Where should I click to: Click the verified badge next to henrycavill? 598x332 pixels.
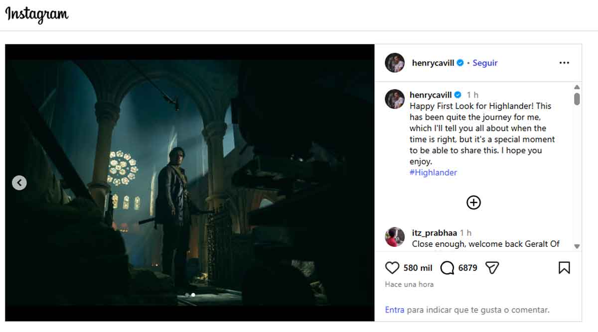(x=459, y=63)
